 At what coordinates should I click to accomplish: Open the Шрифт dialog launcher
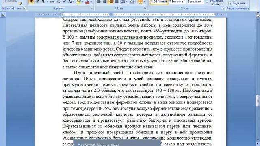coord(92,8)
